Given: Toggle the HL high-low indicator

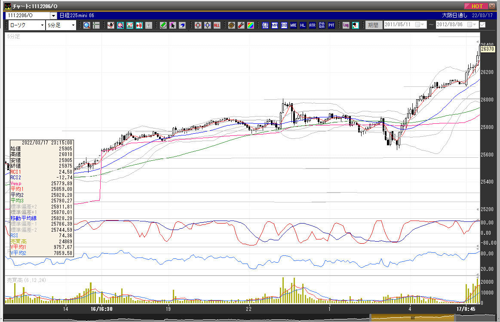Looking at the screenshot, I should coord(303,25).
